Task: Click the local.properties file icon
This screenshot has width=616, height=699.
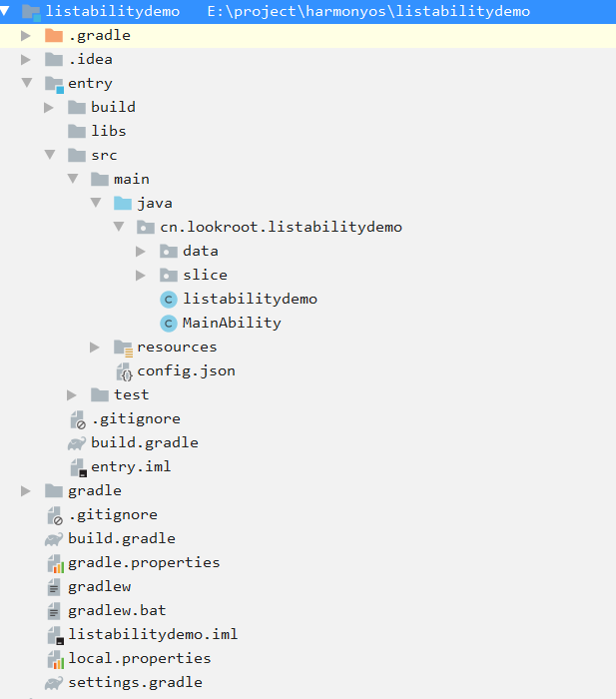Action: [54, 659]
